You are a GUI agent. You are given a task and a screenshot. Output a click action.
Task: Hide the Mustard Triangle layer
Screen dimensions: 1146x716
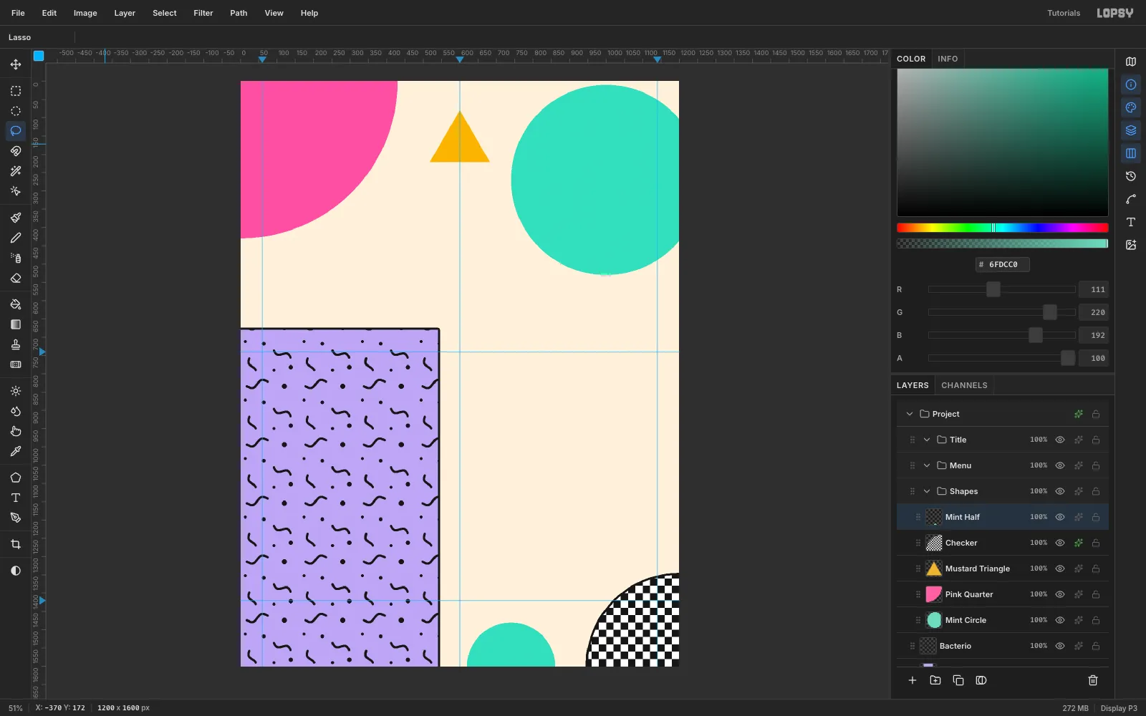[x=1060, y=569]
